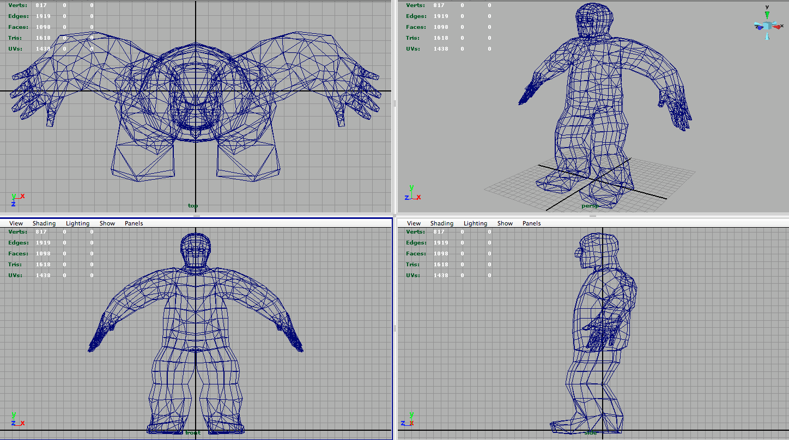Click the axis indicator in perspective viewport

411,194
